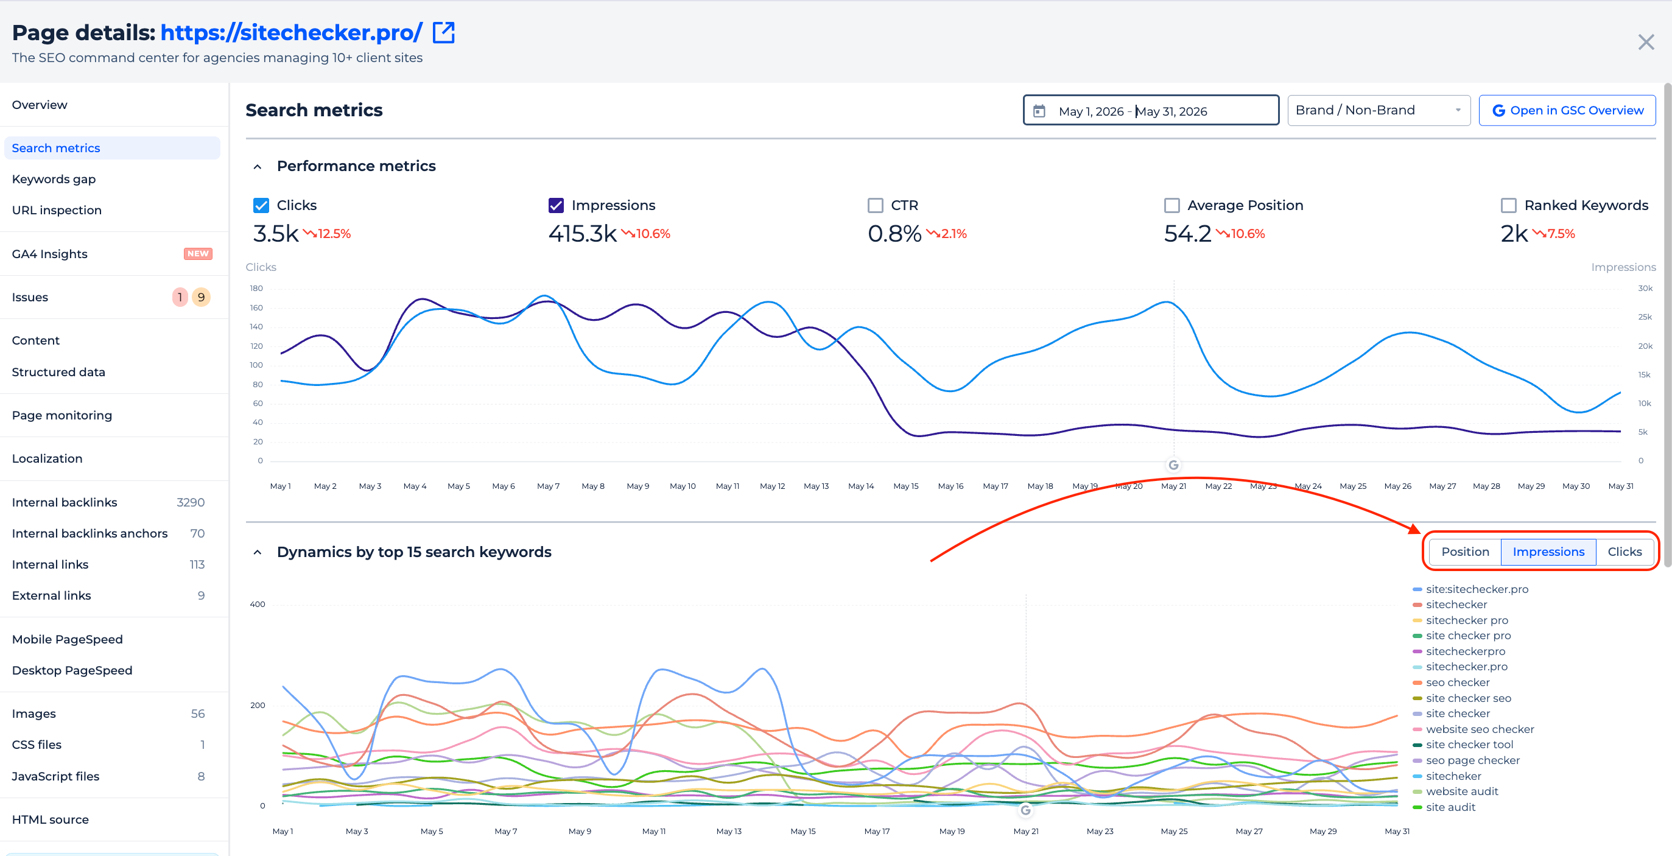Toggle the Impressions metric checkbox
The image size is (1672, 856).
[x=555, y=206]
